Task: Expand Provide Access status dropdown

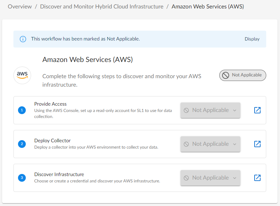Action: coord(210,110)
